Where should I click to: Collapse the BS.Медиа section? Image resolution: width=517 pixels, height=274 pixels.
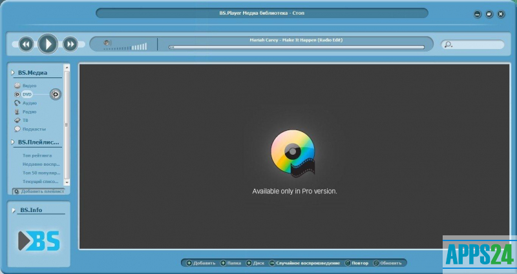pos(13,73)
